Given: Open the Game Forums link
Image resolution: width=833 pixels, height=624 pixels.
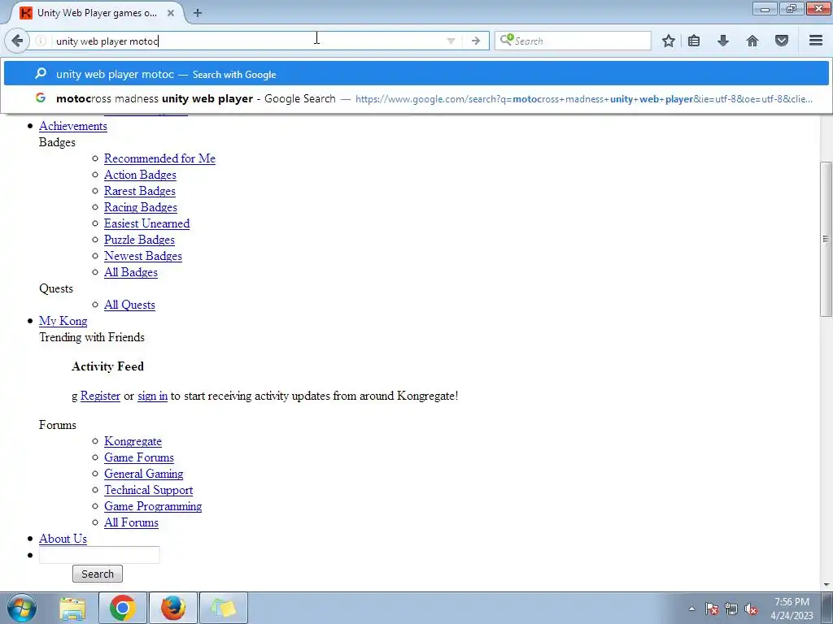Looking at the screenshot, I should point(139,457).
